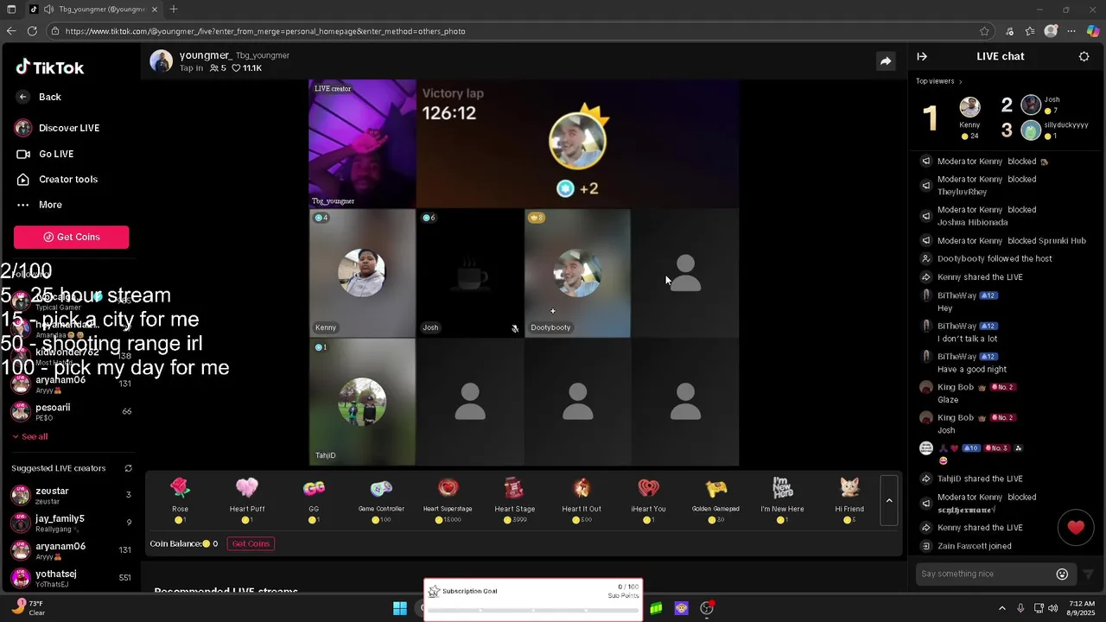Screen dimensions: 1106x622
Task: Select Dootybooty's guest tile
Action: pyautogui.click(x=577, y=273)
